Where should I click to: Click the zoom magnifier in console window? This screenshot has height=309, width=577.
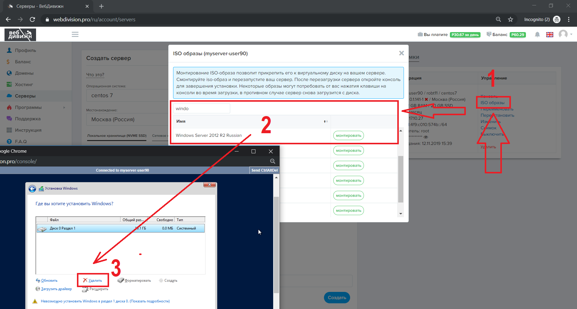pos(273,161)
